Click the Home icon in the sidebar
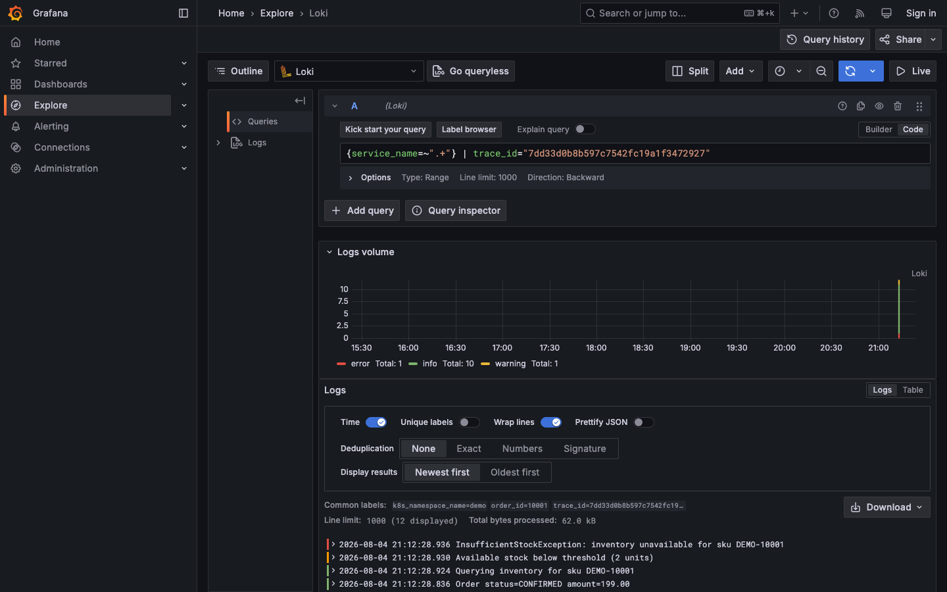 pos(16,42)
